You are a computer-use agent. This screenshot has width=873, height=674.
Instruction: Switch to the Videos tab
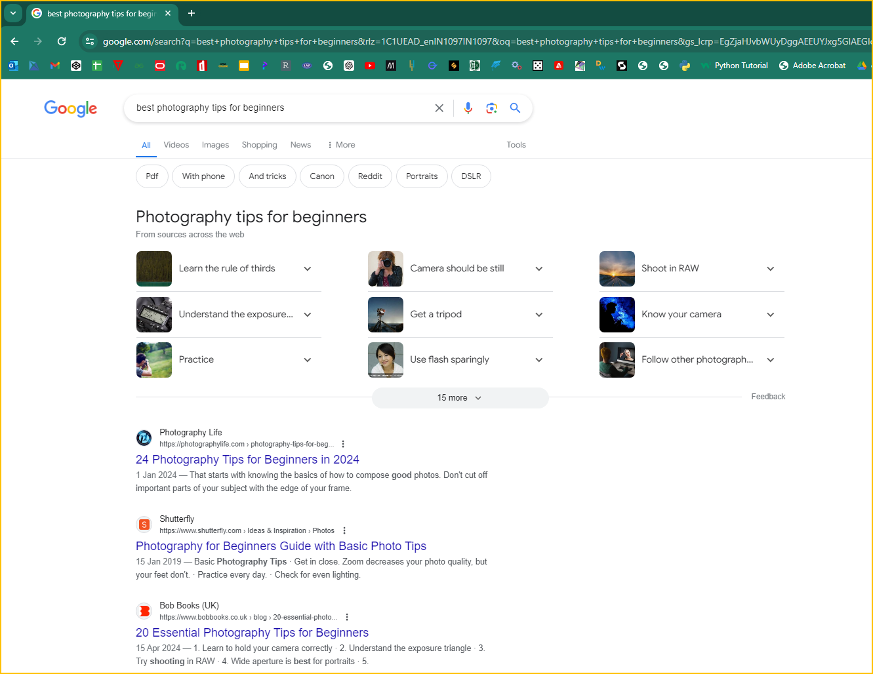pos(176,145)
